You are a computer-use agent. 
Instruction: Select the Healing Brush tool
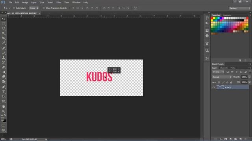(4, 48)
